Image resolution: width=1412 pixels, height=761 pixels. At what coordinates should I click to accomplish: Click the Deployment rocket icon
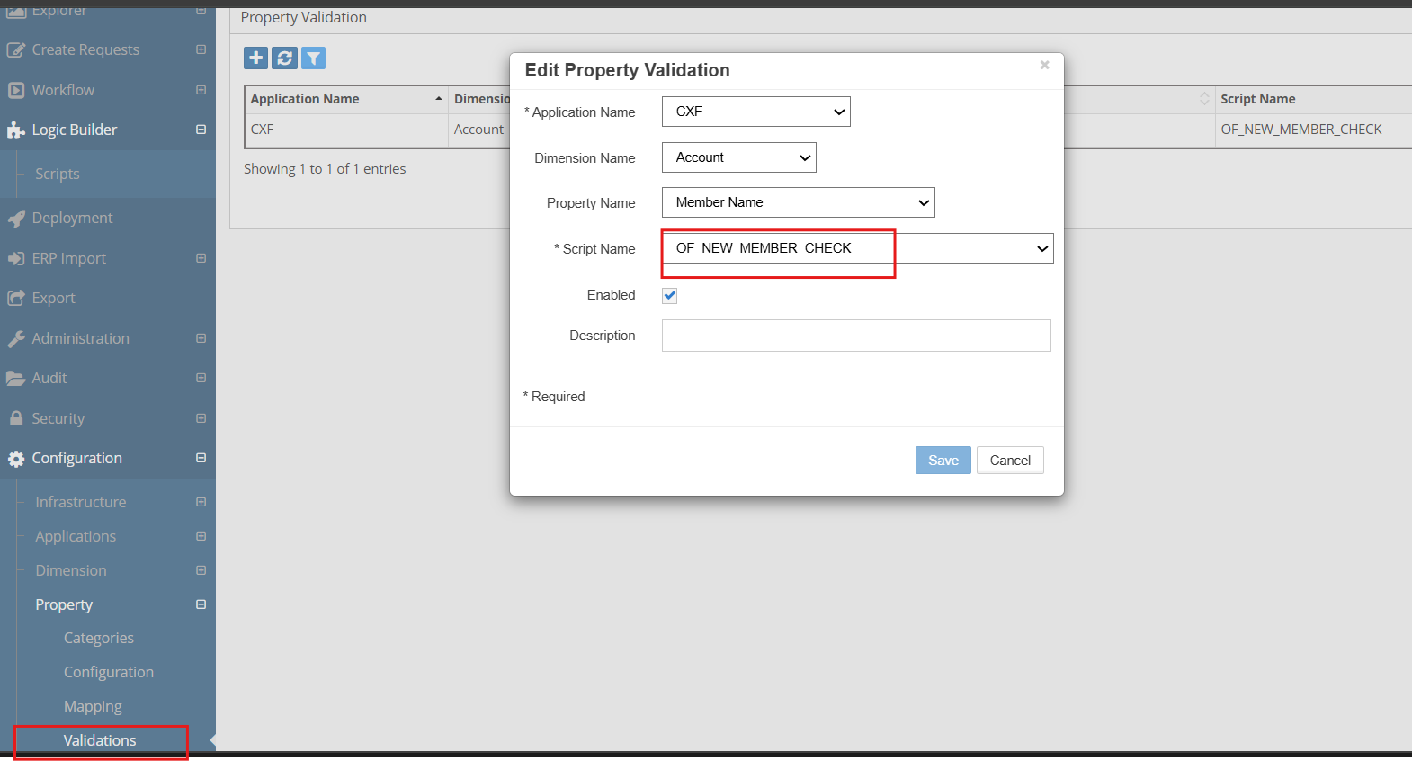[x=15, y=219]
